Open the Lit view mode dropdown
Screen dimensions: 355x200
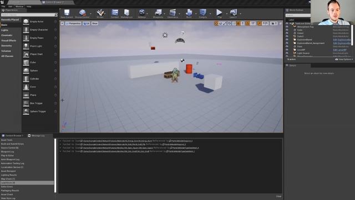pos(87,23)
